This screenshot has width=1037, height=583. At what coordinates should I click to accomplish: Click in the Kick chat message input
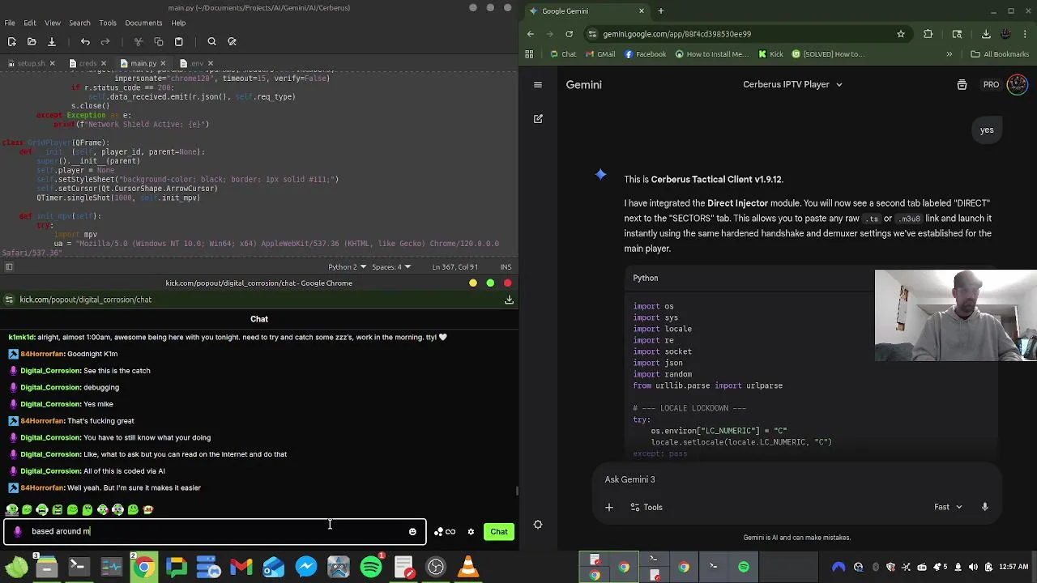(215, 531)
